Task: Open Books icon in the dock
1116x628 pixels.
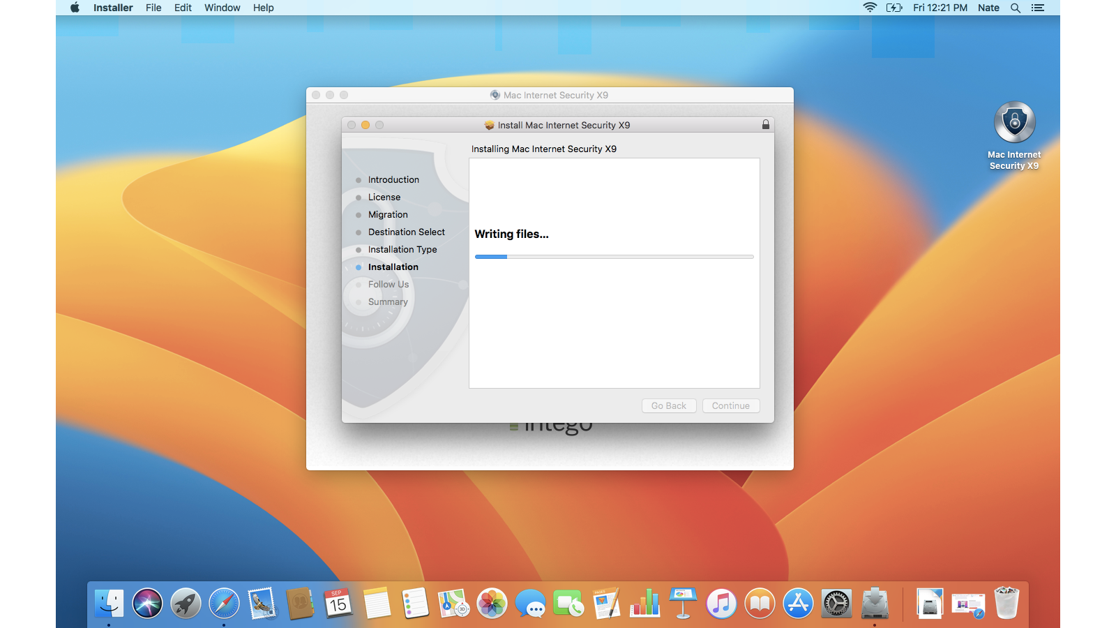Action: [760, 604]
